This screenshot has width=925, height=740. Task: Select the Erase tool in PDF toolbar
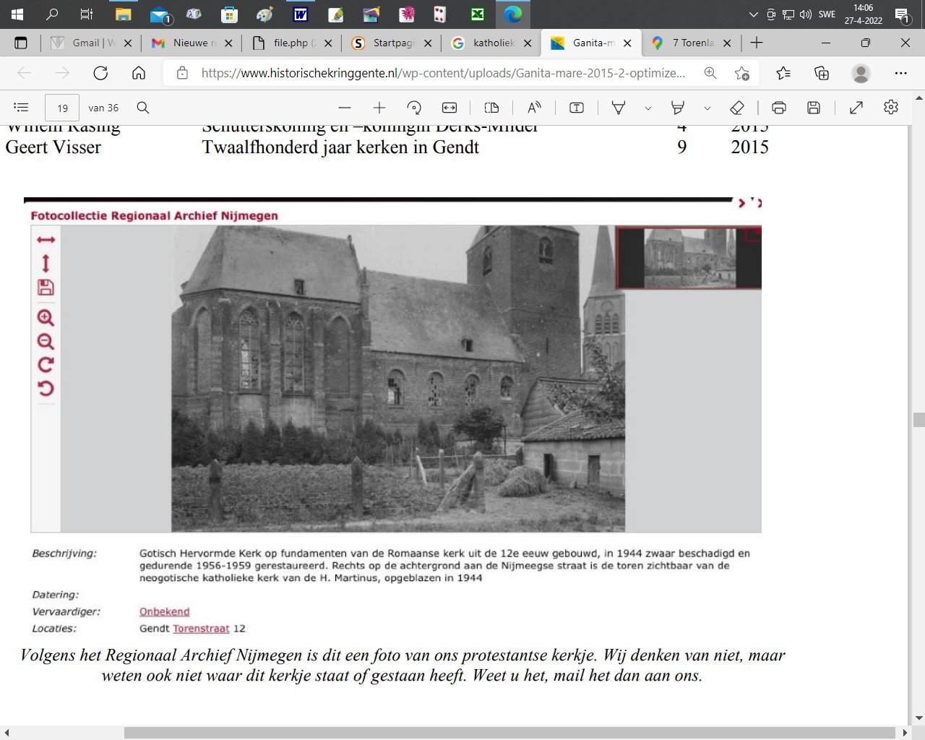(x=737, y=108)
